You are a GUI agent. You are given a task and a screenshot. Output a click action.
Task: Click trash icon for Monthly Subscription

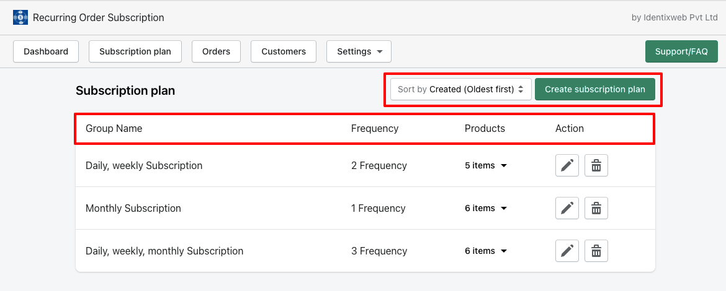pos(596,208)
